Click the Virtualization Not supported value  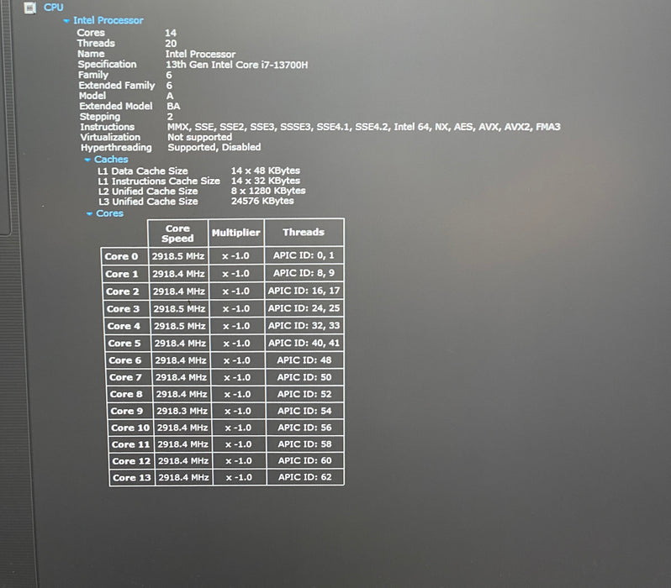[199, 137]
